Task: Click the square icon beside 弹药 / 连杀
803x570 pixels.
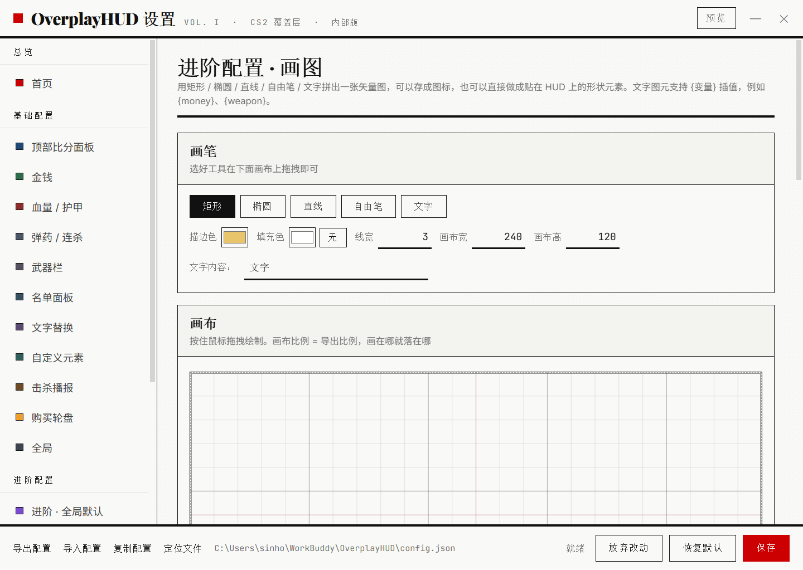Action: coord(20,237)
